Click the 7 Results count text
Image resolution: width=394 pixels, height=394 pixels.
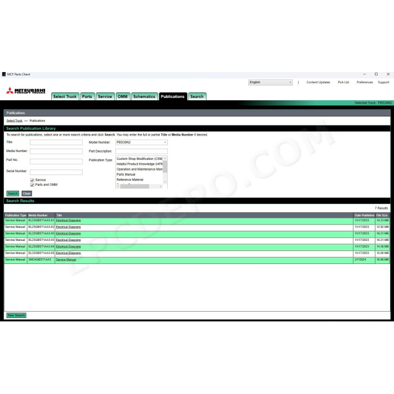pos(381,208)
